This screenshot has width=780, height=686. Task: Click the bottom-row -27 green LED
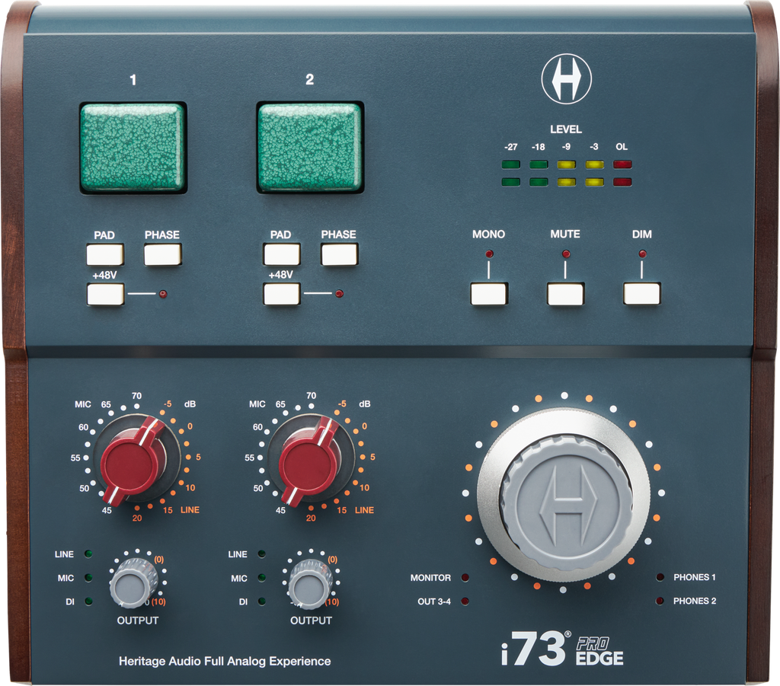(511, 182)
